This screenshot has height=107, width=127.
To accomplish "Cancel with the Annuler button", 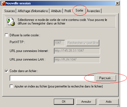I will [x=86, y=101].
